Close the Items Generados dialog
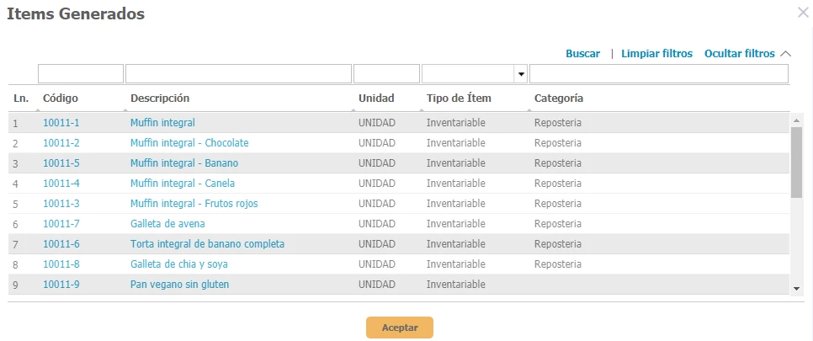The height and width of the screenshot is (341, 813). (802, 12)
